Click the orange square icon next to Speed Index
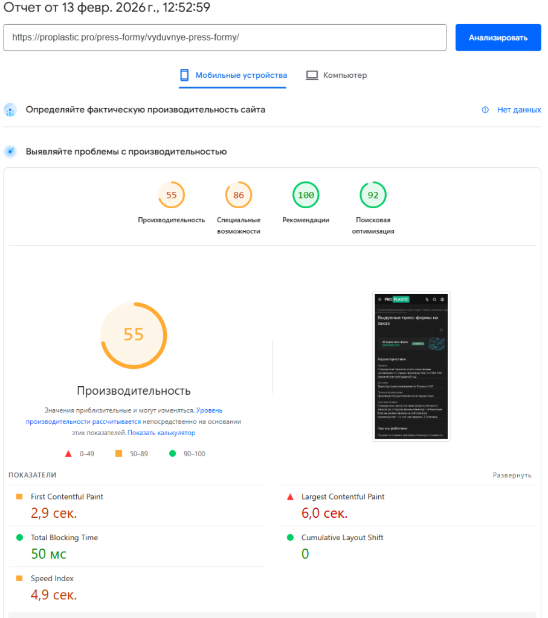Screen dimensions: 548x618 (x=19, y=578)
